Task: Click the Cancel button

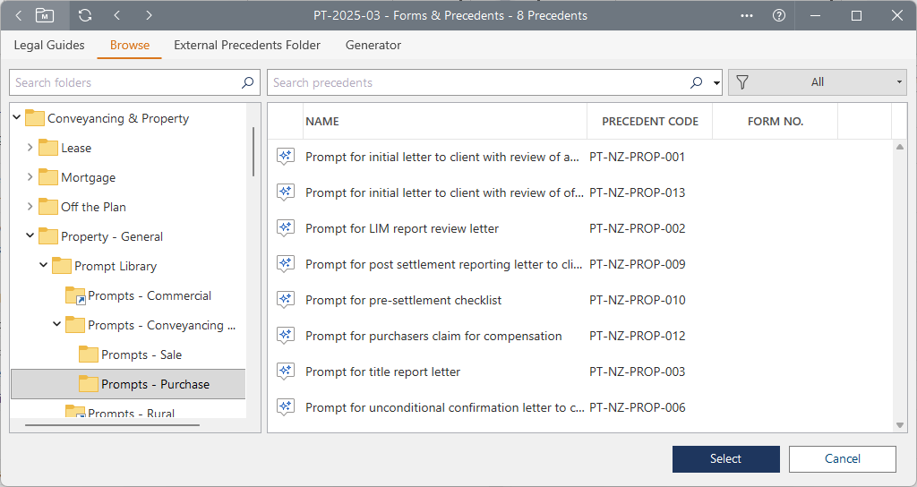Action: tap(842, 459)
